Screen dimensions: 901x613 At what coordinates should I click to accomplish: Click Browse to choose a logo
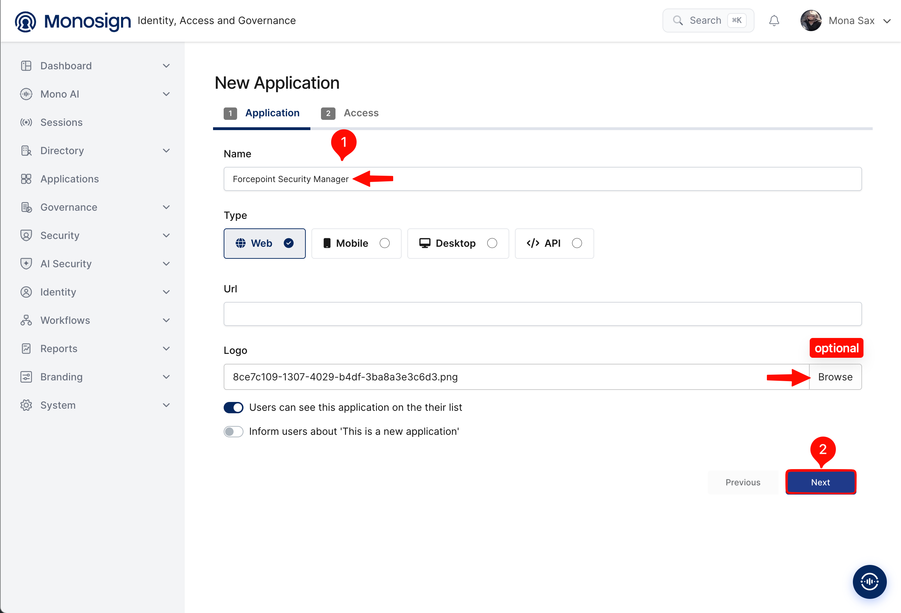tap(835, 377)
